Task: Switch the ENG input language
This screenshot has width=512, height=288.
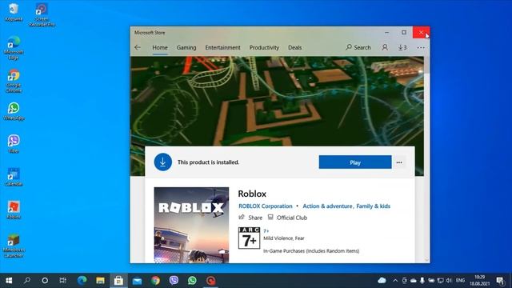Action: coord(461,281)
